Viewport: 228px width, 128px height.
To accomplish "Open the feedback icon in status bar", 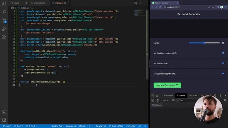I will pyautogui.click(x=140, y=126).
